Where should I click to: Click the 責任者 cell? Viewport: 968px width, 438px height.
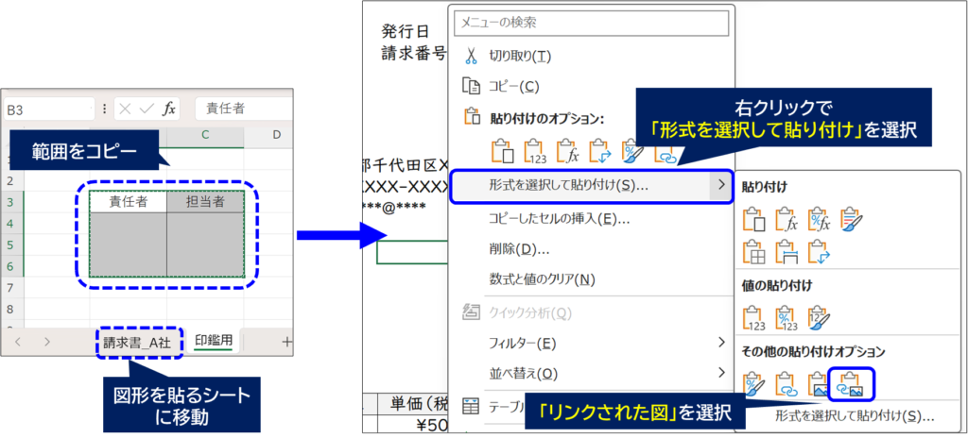pyautogui.click(x=129, y=202)
